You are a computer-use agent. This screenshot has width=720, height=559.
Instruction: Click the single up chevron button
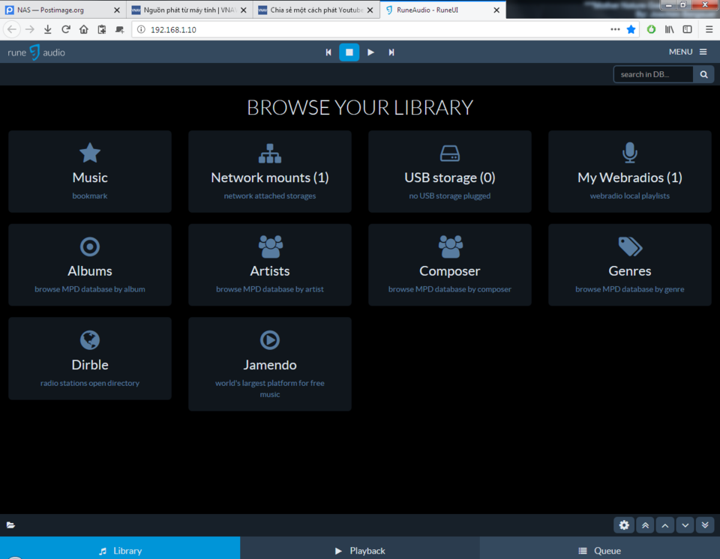[665, 525]
